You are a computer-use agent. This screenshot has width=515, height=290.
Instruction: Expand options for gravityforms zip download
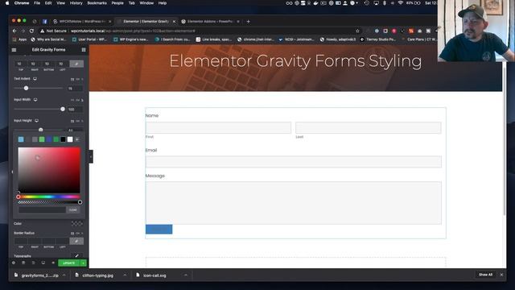click(64, 275)
